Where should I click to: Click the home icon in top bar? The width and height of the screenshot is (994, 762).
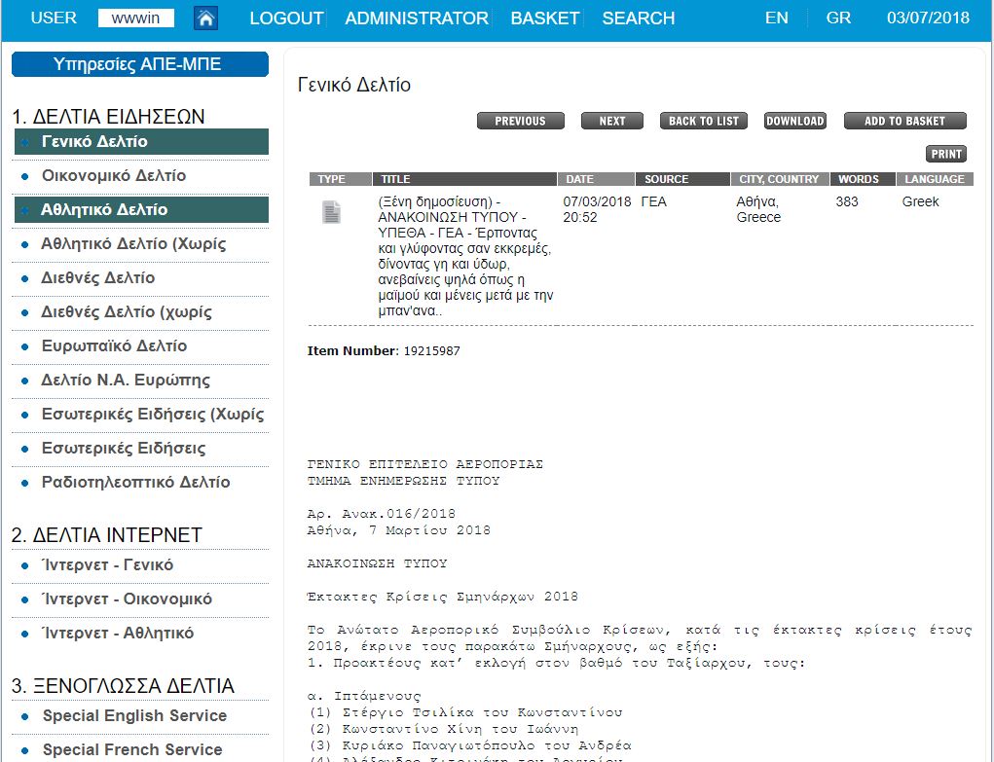[205, 18]
